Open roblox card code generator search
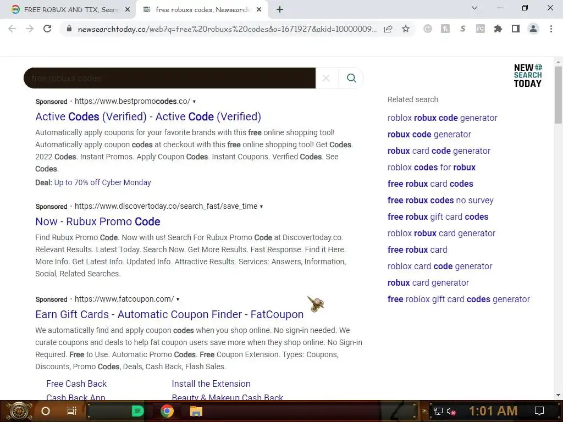Screen dimensions: 563x422 440,266
